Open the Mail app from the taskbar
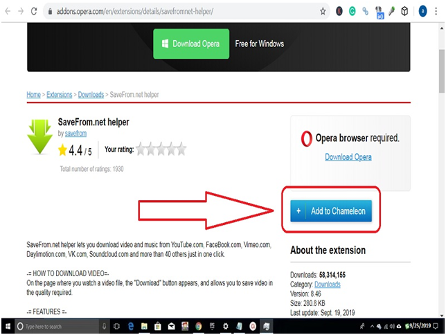Image resolution: width=446 pixels, height=335 pixels. [x=172, y=326]
